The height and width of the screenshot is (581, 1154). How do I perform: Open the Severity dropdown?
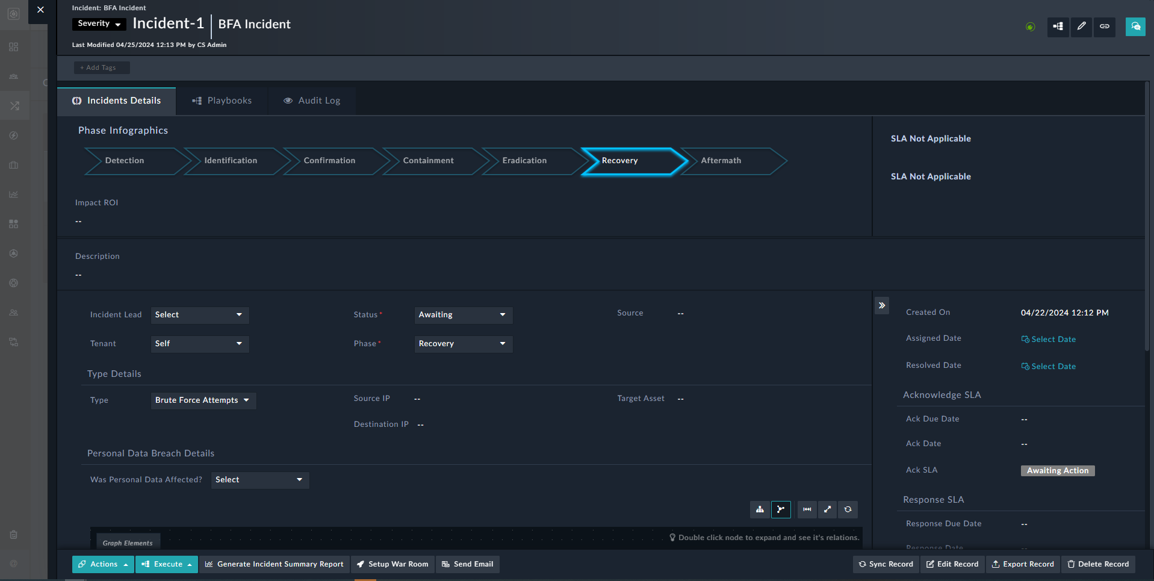(99, 24)
